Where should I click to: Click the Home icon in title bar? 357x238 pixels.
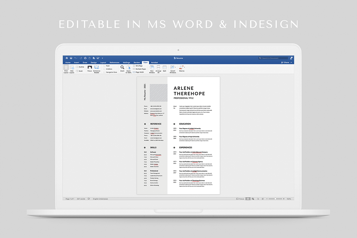pyautogui.click(x=67, y=58)
